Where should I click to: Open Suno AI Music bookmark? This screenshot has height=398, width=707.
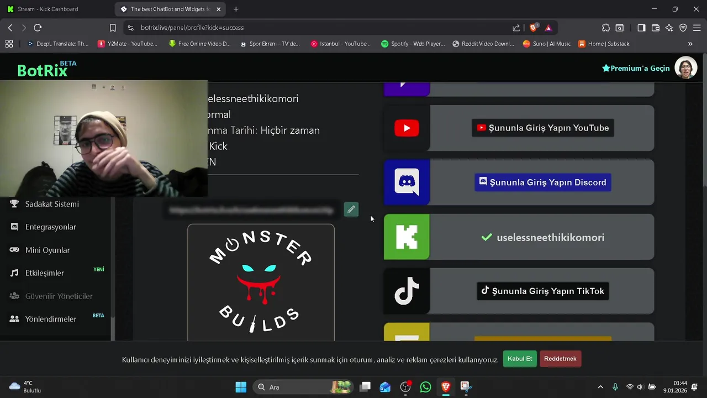tap(547, 44)
